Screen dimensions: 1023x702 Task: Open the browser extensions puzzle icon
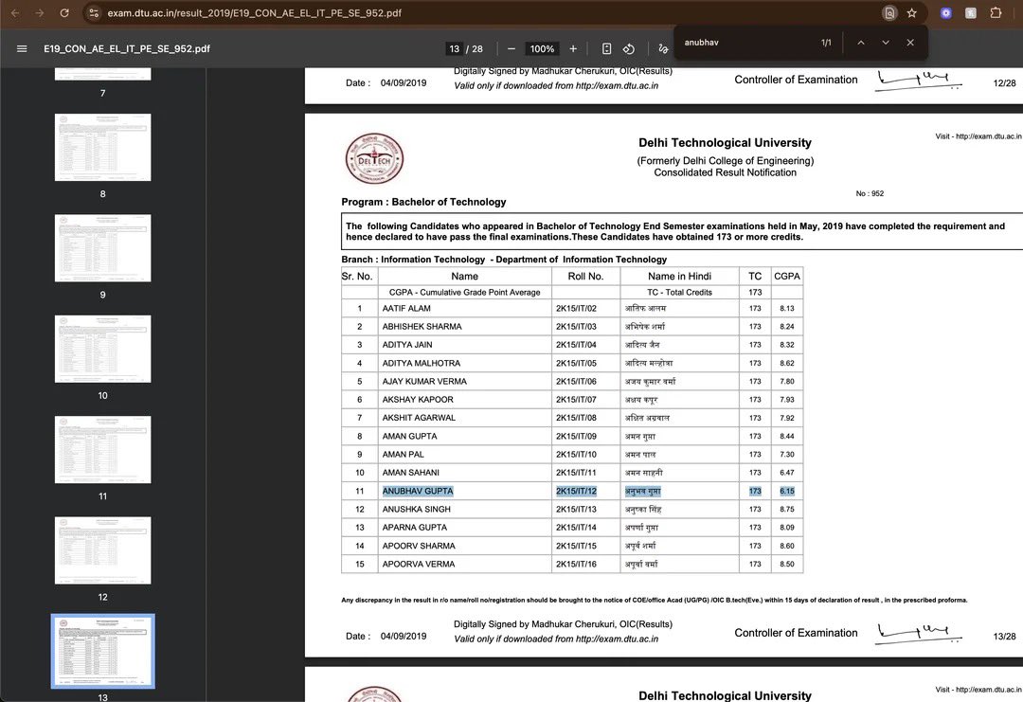click(996, 12)
